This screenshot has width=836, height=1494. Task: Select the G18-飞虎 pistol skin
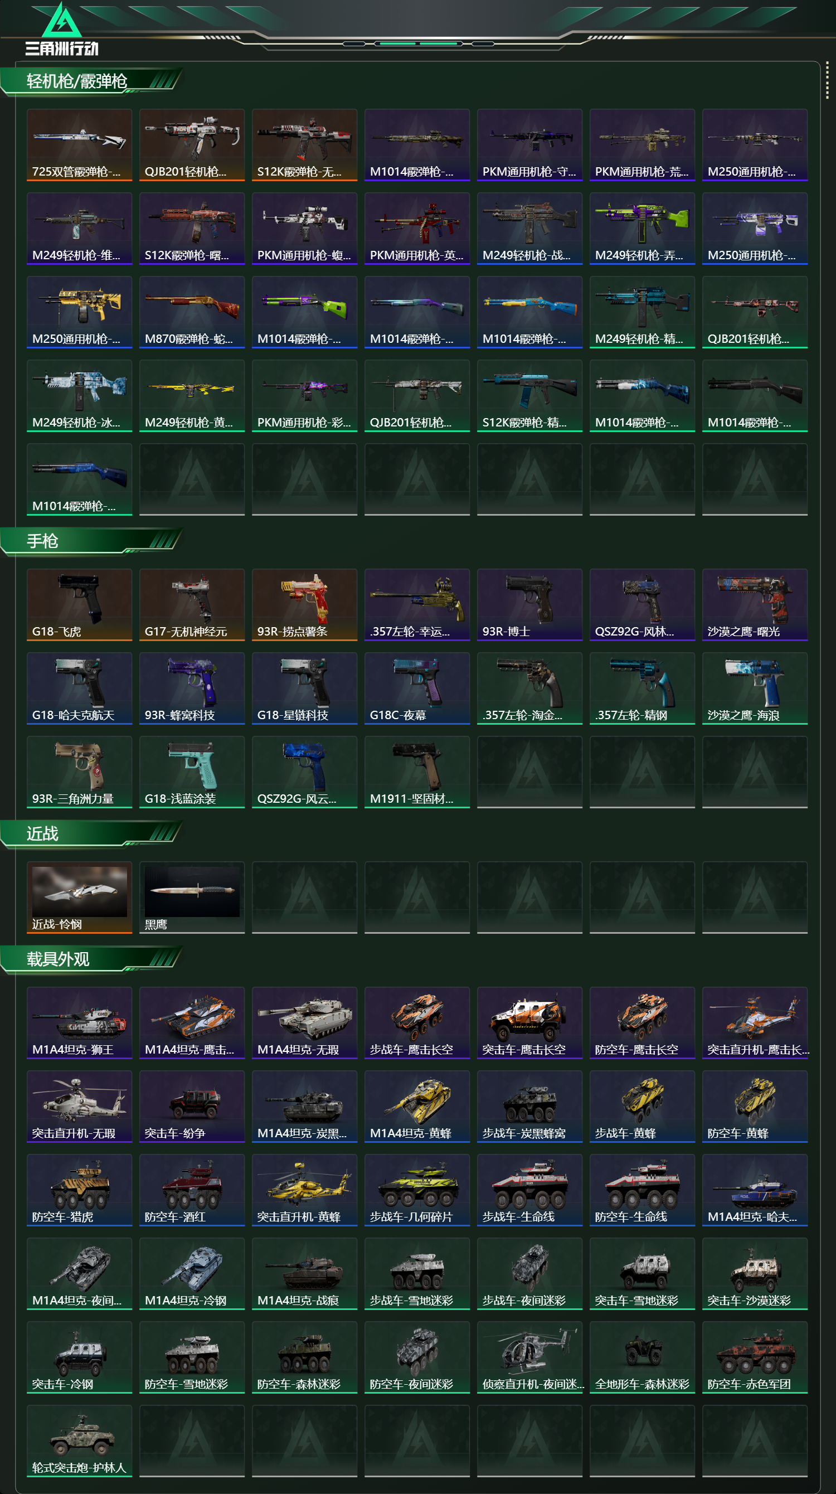click(x=80, y=604)
